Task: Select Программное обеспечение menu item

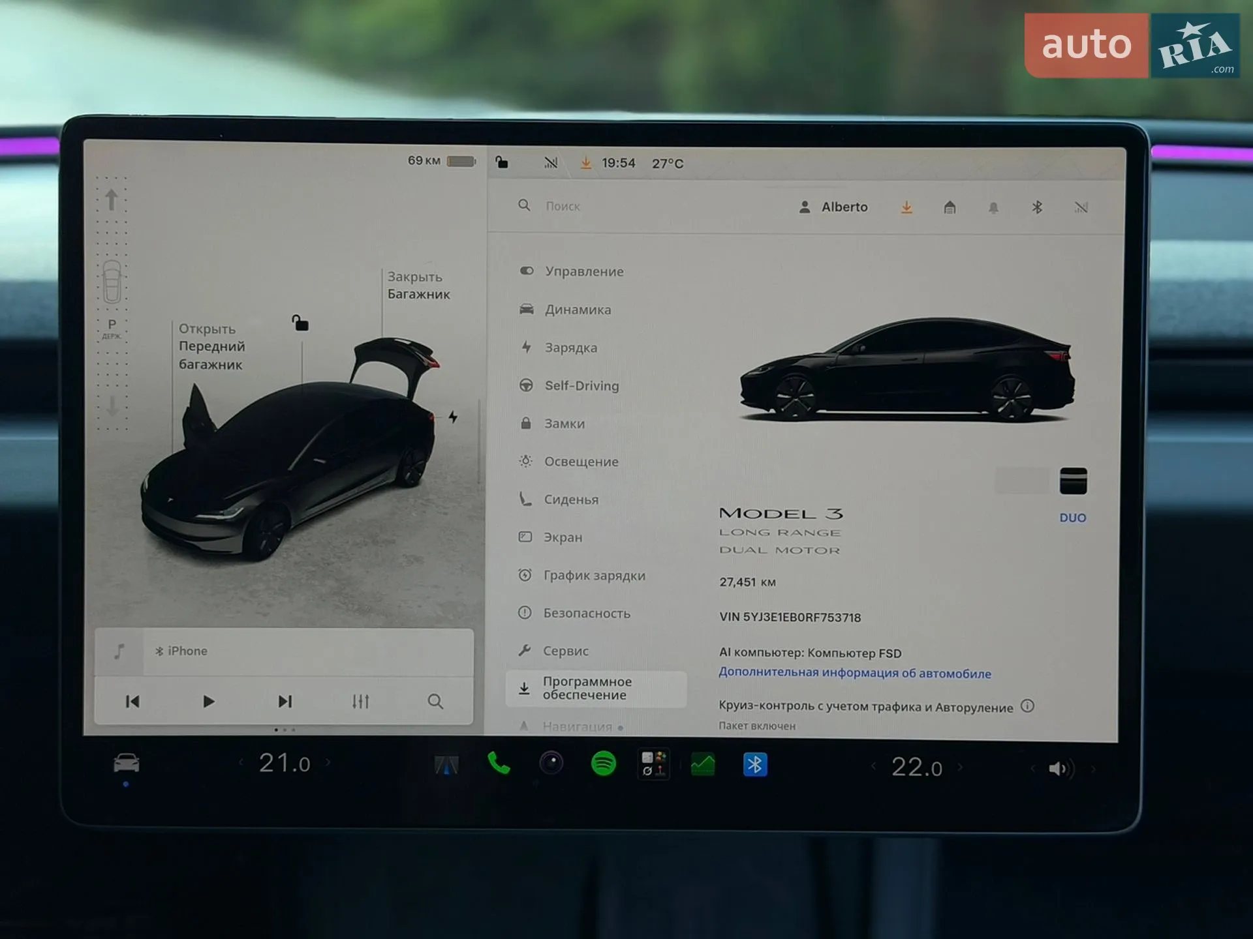Action: pos(595,689)
